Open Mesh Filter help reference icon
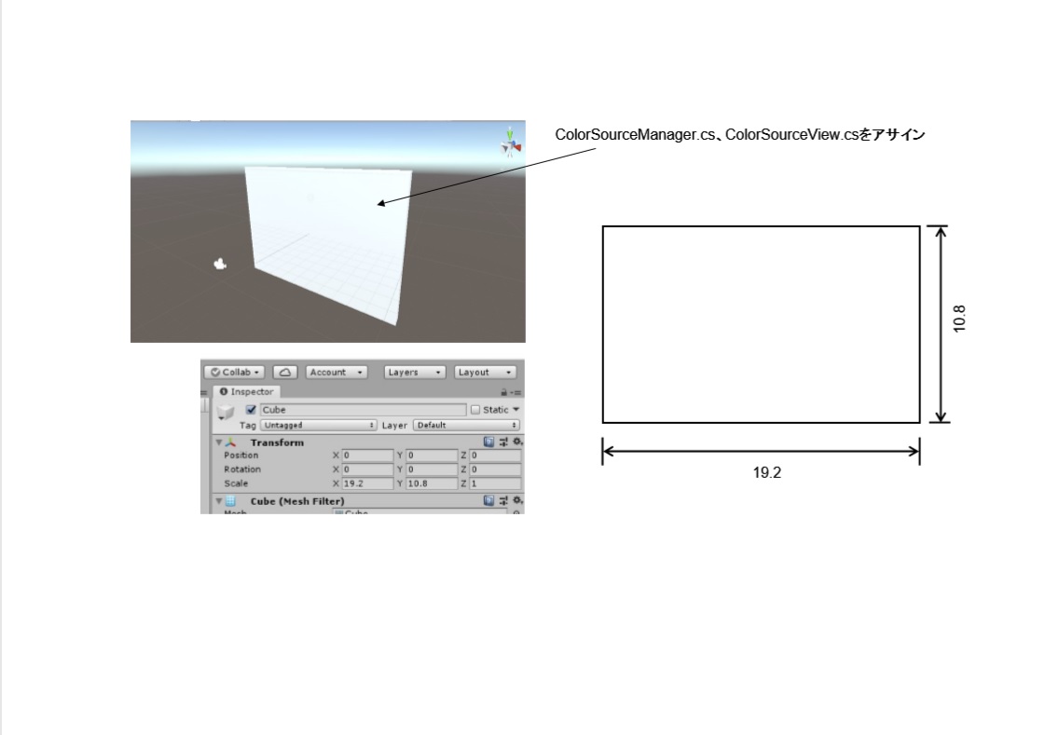 [x=489, y=500]
